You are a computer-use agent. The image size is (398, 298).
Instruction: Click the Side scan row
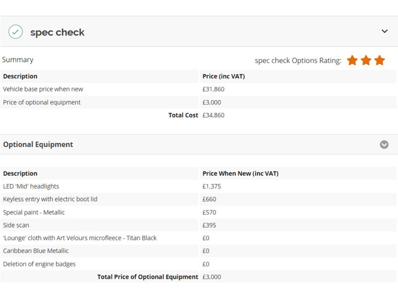(199, 225)
